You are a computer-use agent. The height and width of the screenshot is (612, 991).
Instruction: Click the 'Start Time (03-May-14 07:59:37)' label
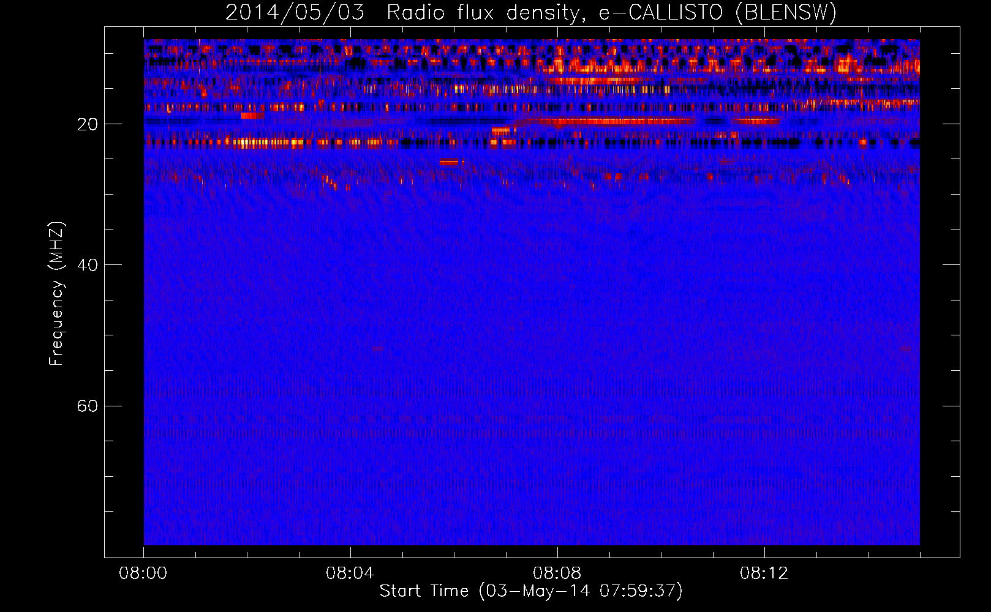tap(531, 591)
